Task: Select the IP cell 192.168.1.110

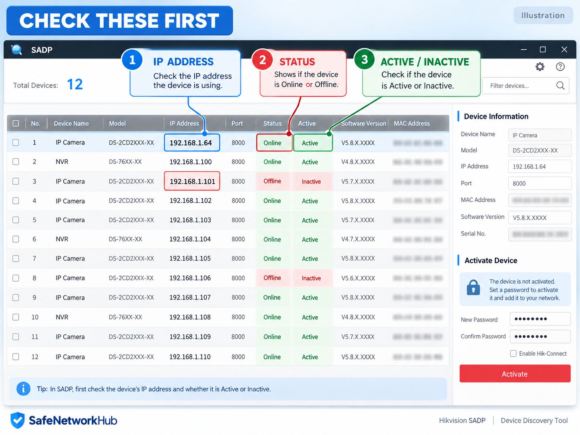Action: tap(190, 356)
